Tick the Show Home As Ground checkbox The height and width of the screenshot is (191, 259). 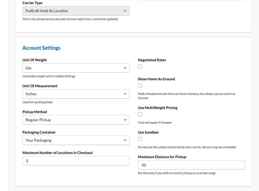pos(140,86)
